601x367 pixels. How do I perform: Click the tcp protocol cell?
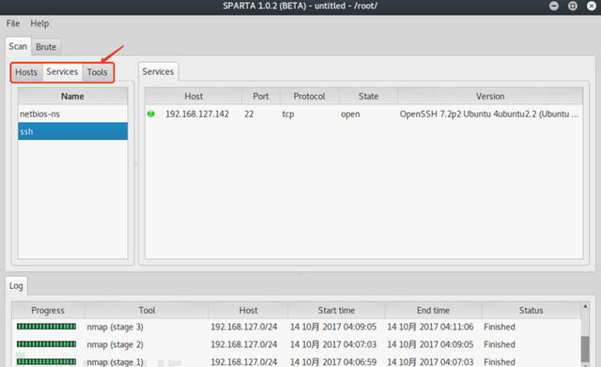click(x=288, y=114)
